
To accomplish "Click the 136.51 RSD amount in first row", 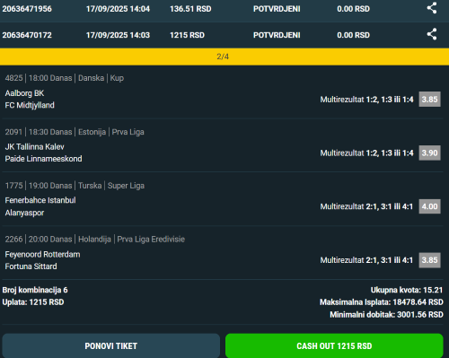I will [x=190, y=9].
